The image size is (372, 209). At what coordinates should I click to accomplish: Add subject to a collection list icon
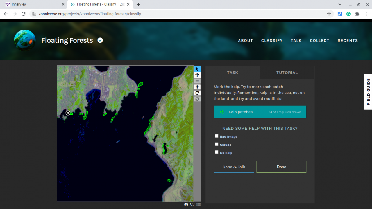(x=198, y=204)
